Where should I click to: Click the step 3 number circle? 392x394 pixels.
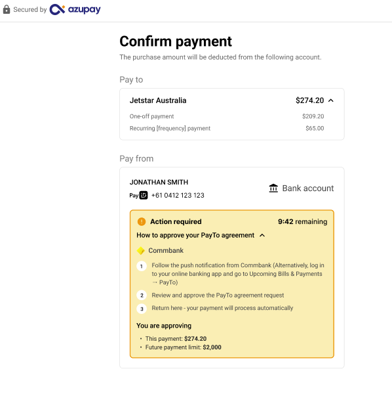tap(142, 309)
